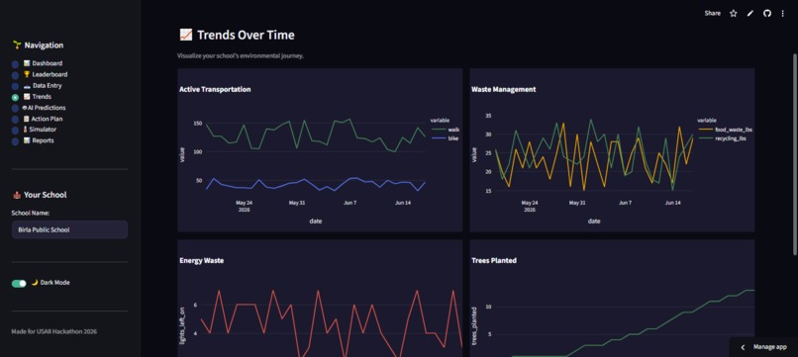
Task: Click the Dashboard chart icon
Action: 27,63
